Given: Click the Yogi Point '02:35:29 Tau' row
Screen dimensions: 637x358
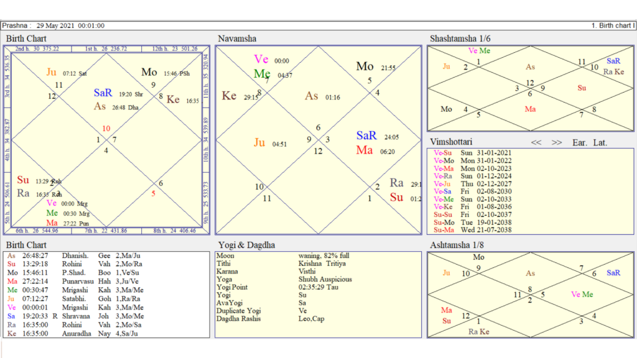Looking at the screenshot, I should (277, 287).
